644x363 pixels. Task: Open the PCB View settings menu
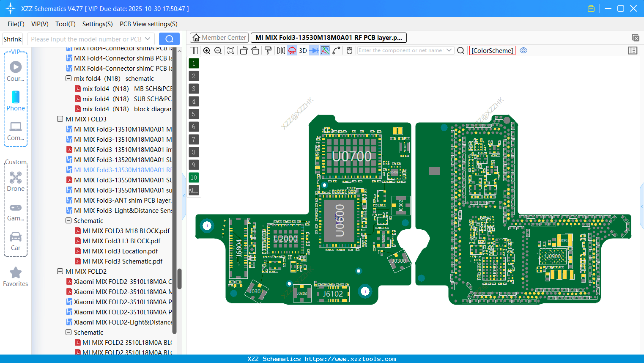pyautogui.click(x=148, y=24)
